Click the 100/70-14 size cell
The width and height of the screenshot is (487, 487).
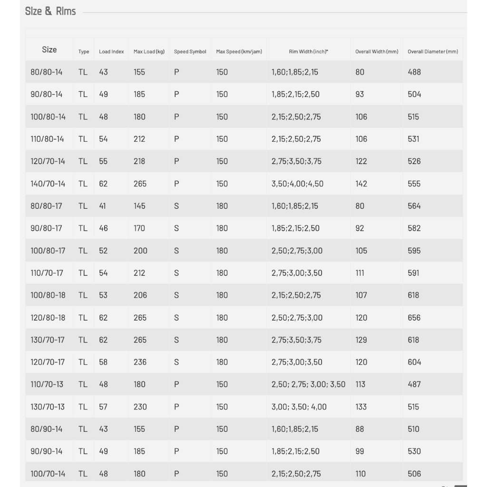(x=48, y=474)
